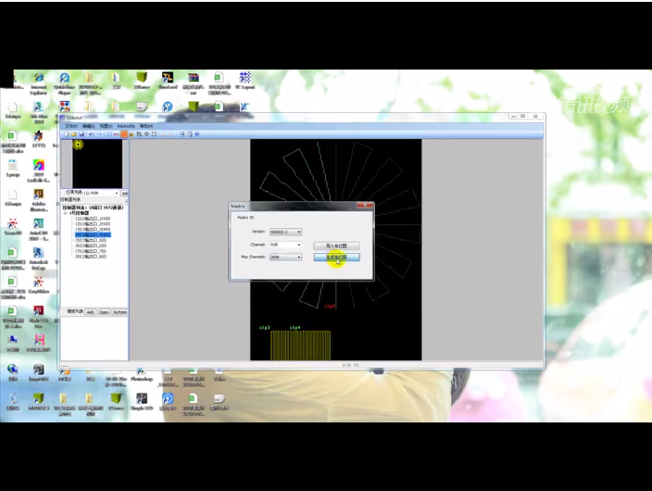Open the Max Channels dropdown
Viewport: 652px width, 491px height.
[x=284, y=257]
